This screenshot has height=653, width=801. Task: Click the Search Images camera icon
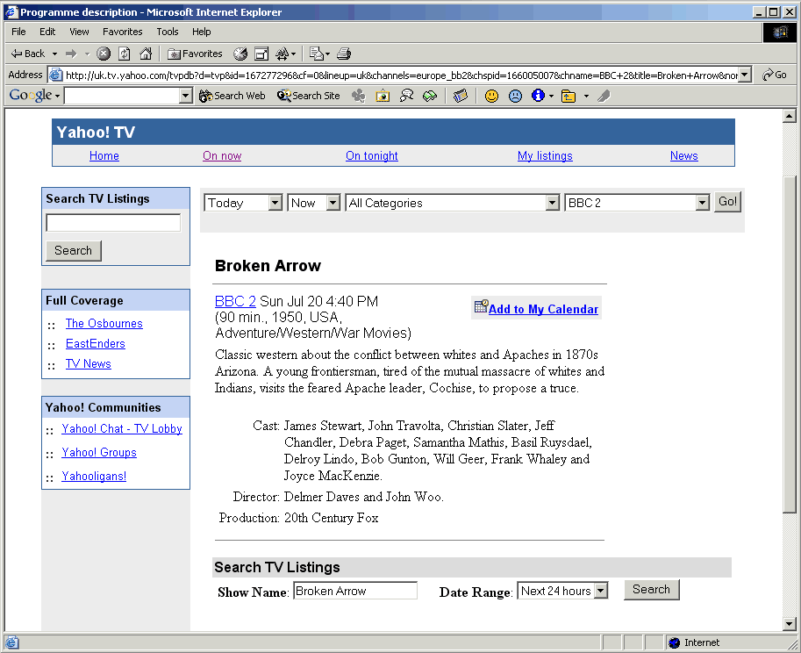[x=383, y=96]
